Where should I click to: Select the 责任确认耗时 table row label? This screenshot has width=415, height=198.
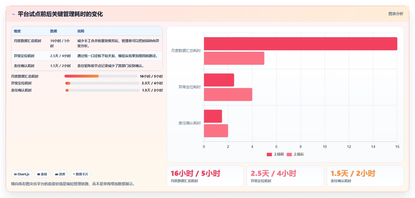[24, 66]
